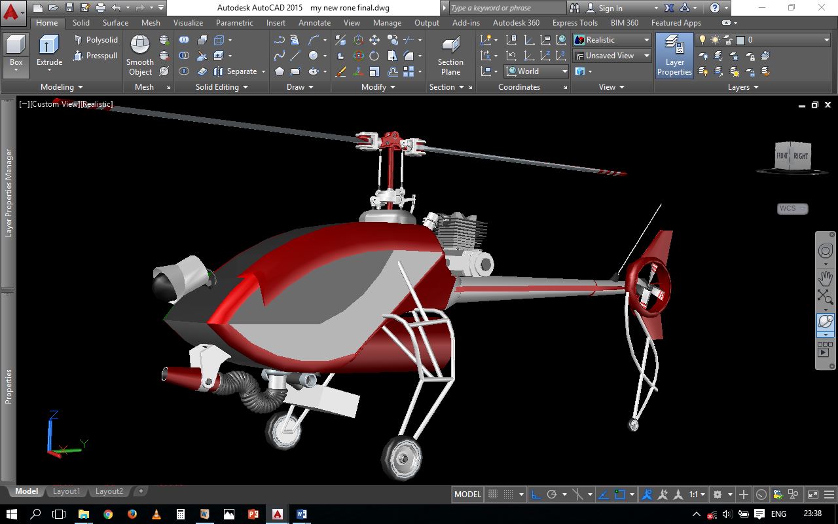The height and width of the screenshot is (524, 838).
Task: Toggle polar tracking in status bar
Action: point(552,495)
